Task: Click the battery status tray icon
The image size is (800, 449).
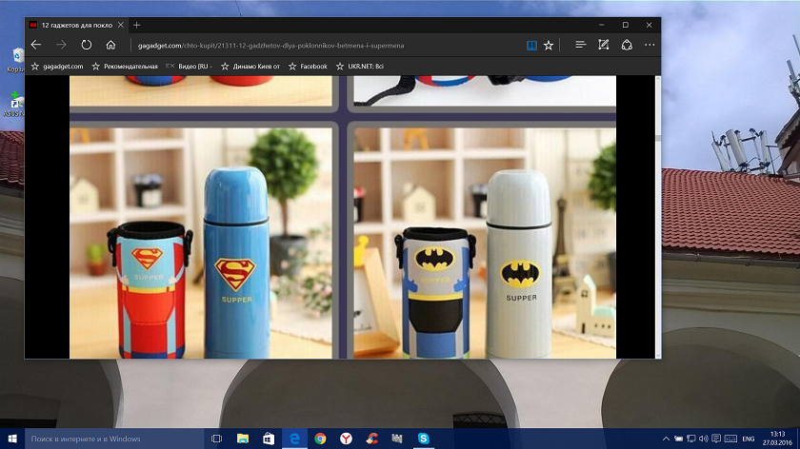Action: tap(678, 439)
